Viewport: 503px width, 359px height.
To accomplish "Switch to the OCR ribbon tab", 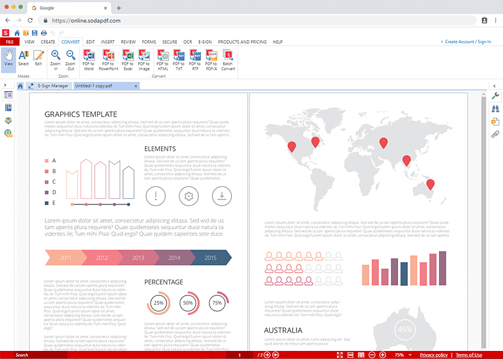I will [x=188, y=42].
